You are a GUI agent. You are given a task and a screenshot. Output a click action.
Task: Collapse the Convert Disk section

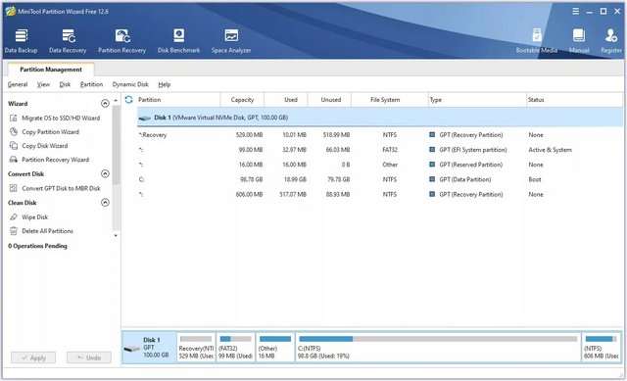[x=105, y=174]
